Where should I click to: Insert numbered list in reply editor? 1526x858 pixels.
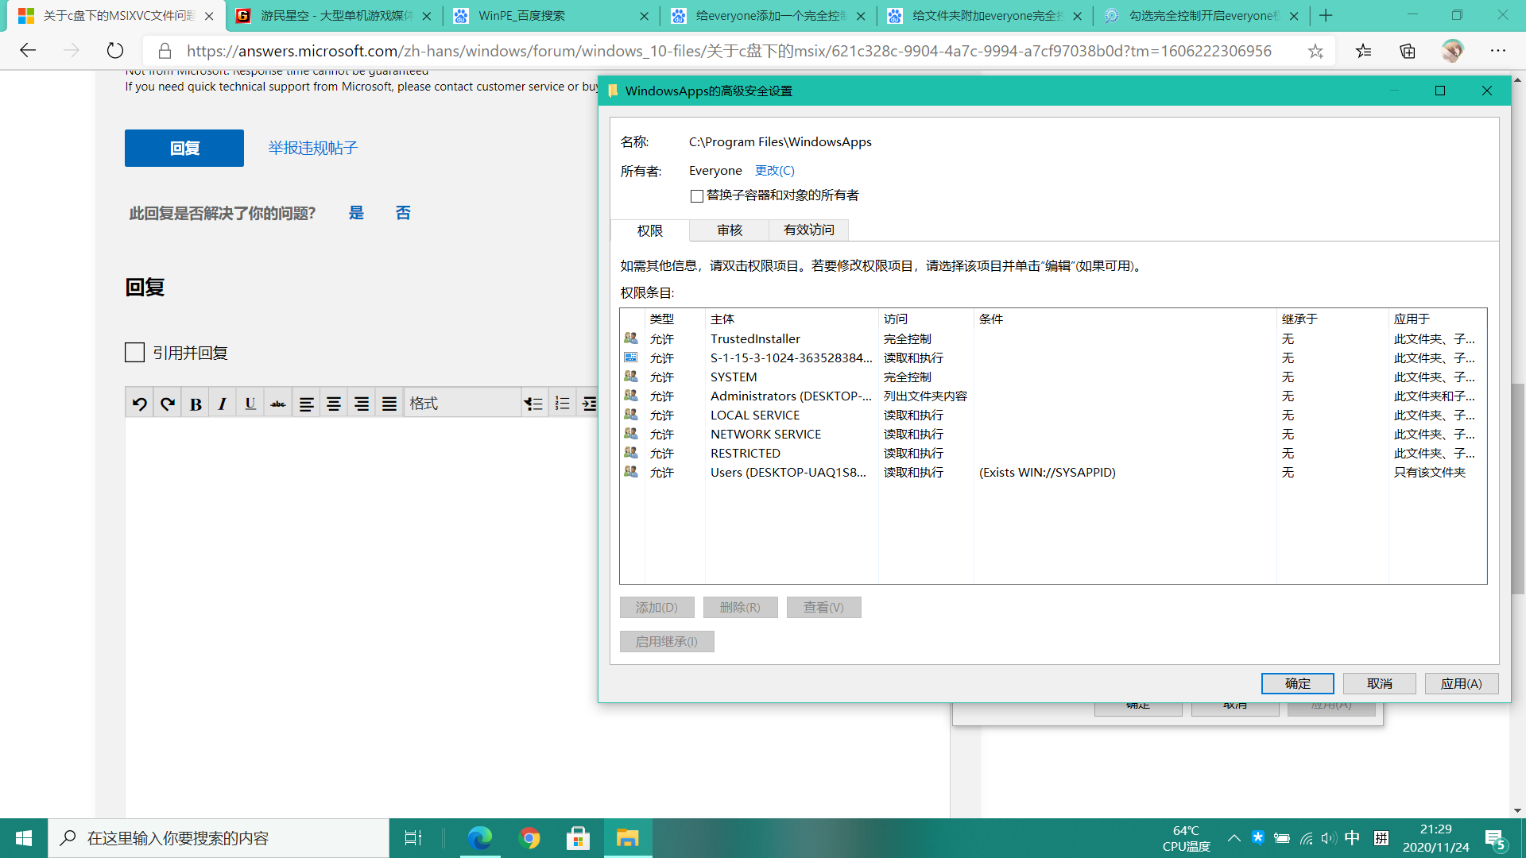pyautogui.click(x=562, y=404)
